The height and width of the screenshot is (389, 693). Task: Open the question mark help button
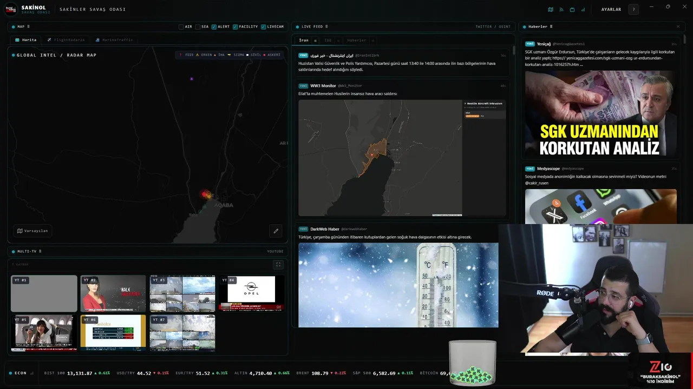[x=633, y=9]
